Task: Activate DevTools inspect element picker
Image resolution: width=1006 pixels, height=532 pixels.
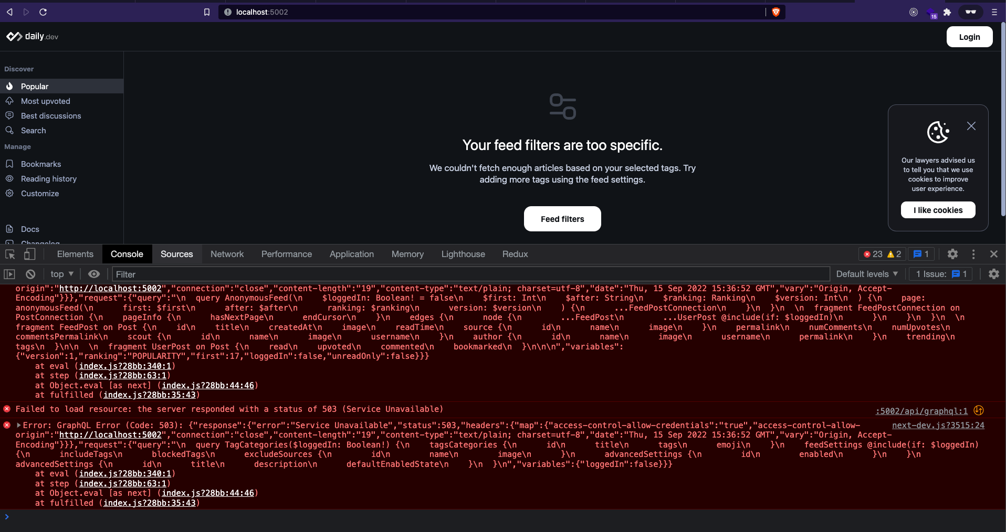Action: pos(10,254)
